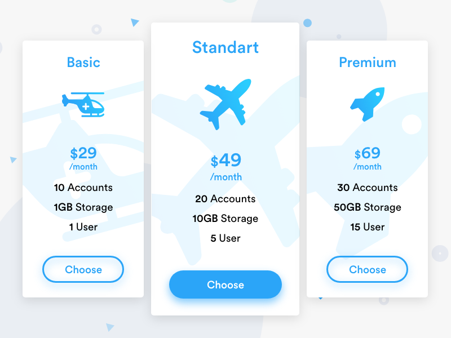This screenshot has width=451, height=338.
Task: Click the 30 Accounts feature text
Action: click(x=367, y=188)
